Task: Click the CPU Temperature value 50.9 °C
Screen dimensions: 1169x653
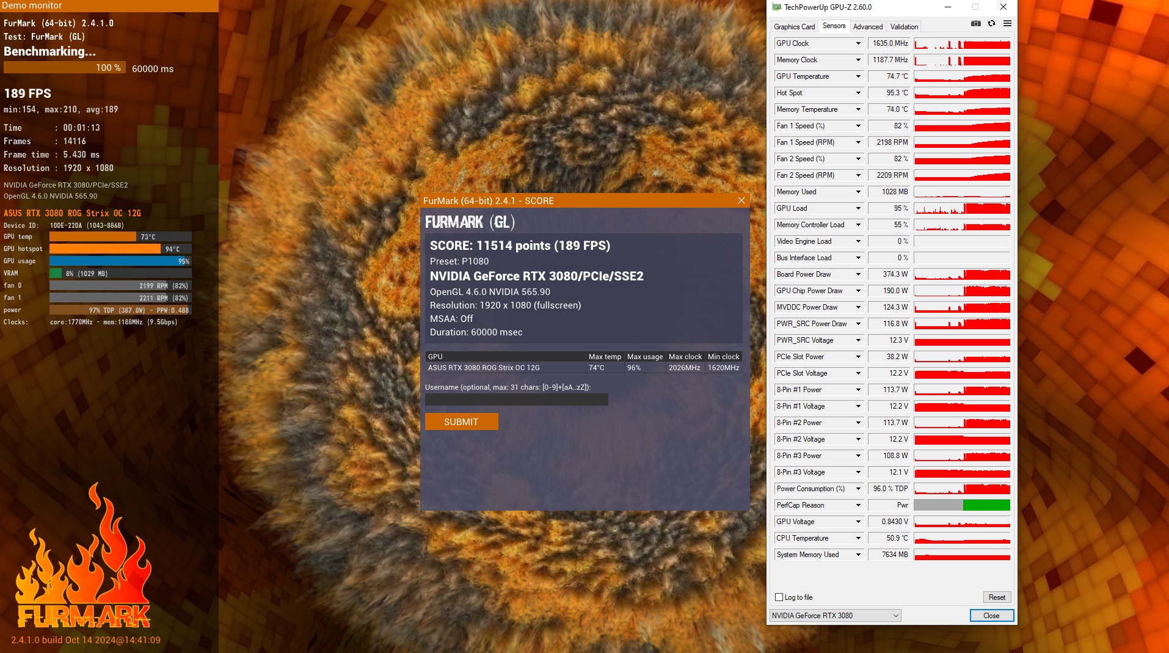Action: tap(889, 538)
